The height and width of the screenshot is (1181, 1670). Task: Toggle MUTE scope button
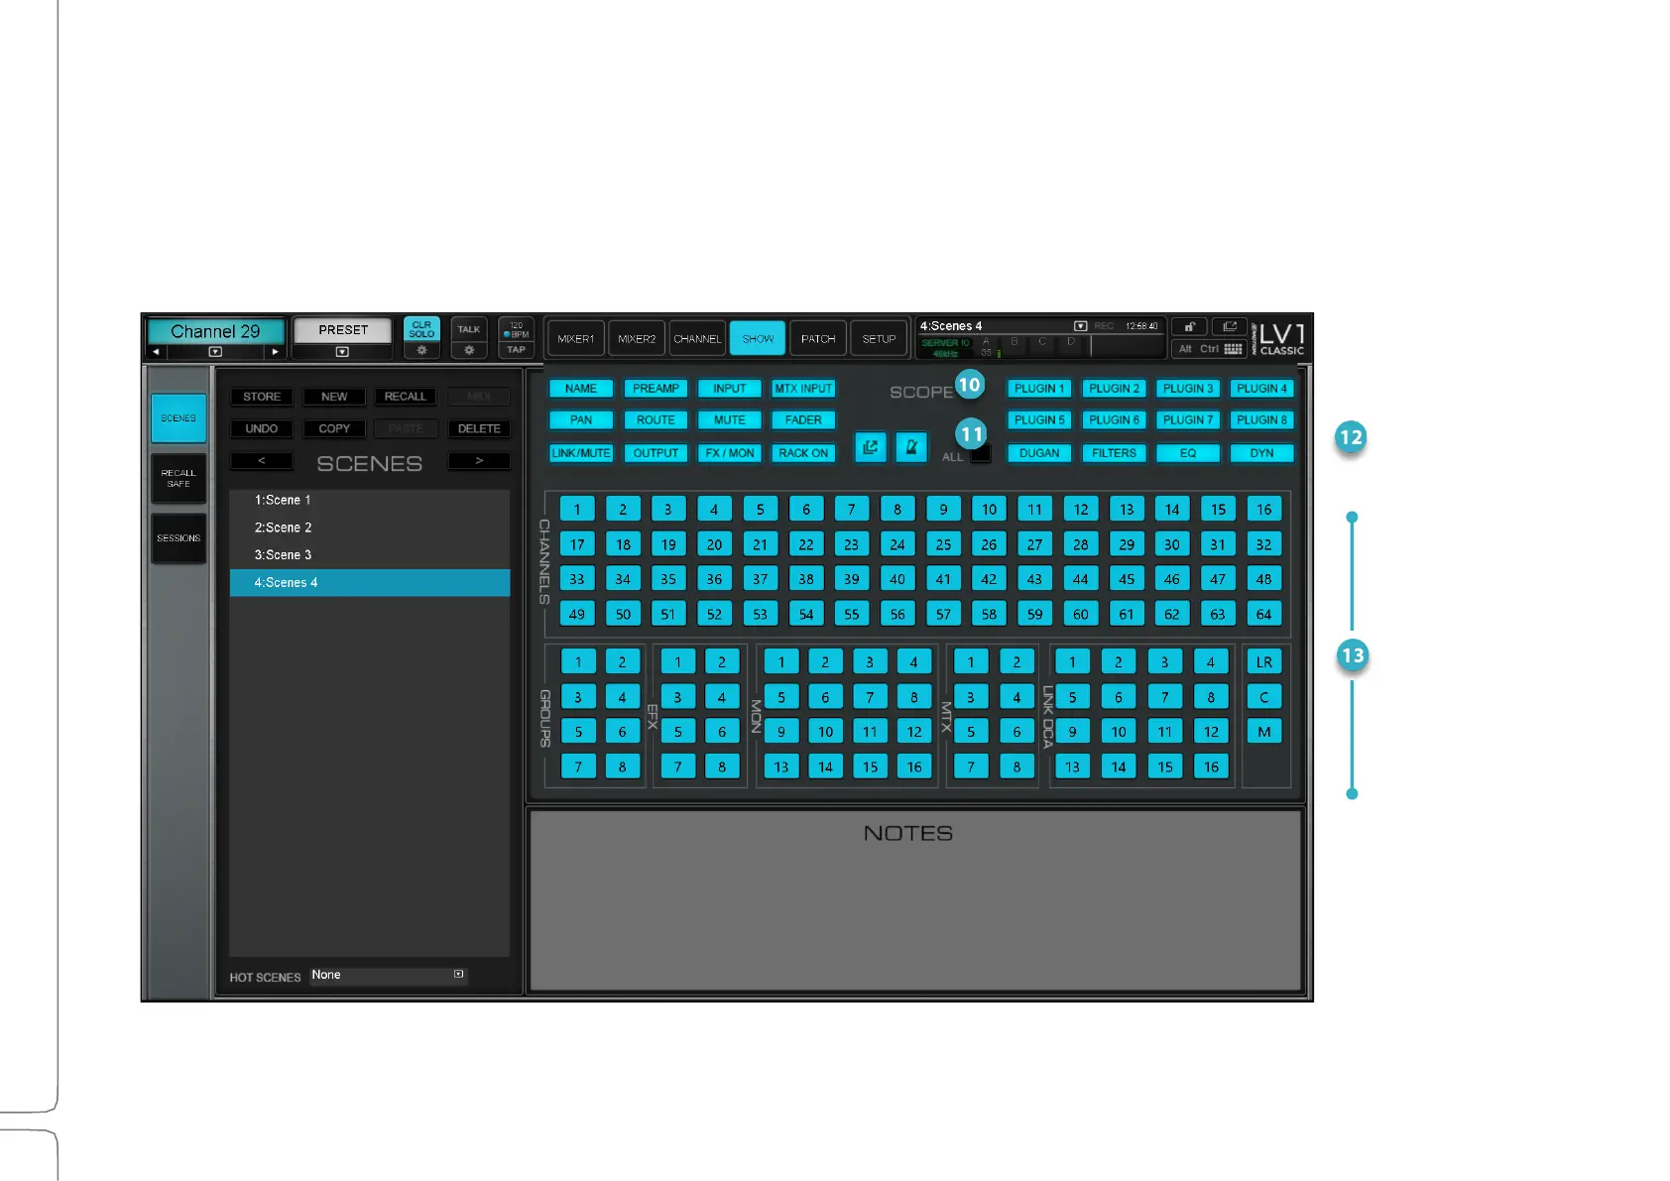click(x=729, y=420)
